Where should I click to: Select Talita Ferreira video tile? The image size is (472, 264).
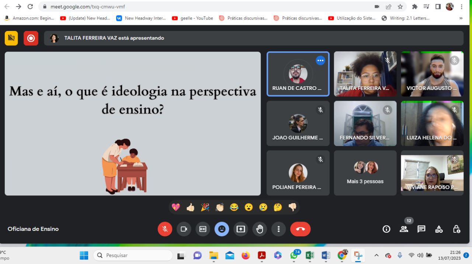coord(365,74)
